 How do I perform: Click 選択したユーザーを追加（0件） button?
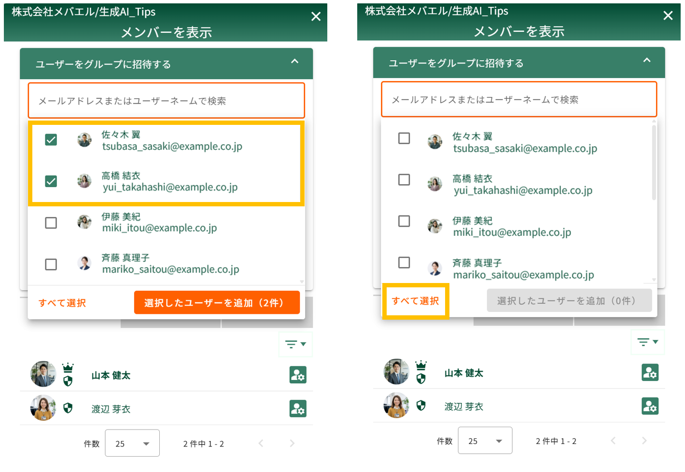570,301
